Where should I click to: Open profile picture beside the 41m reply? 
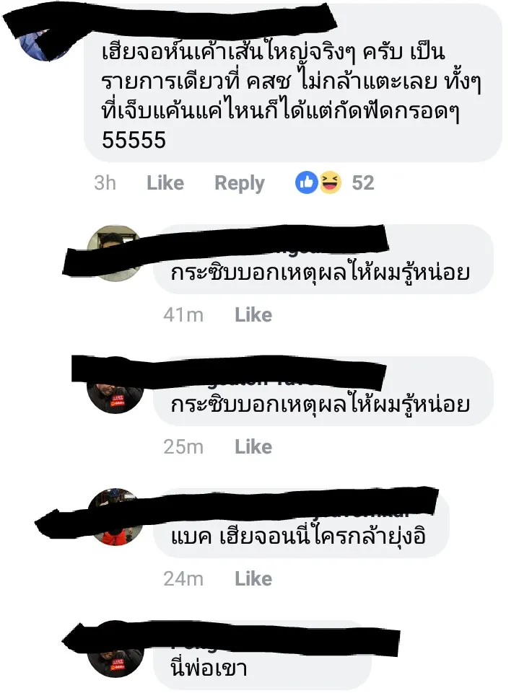pos(115,253)
